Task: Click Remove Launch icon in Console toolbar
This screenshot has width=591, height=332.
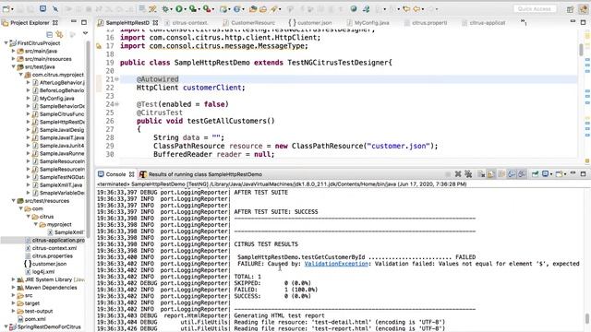Action: pyautogui.click(x=458, y=174)
